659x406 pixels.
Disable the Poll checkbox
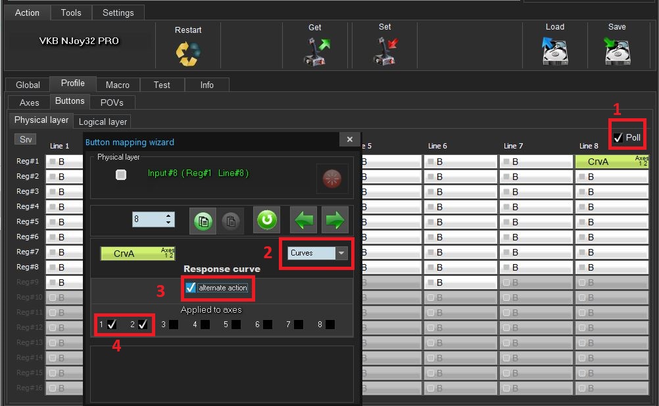click(618, 138)
